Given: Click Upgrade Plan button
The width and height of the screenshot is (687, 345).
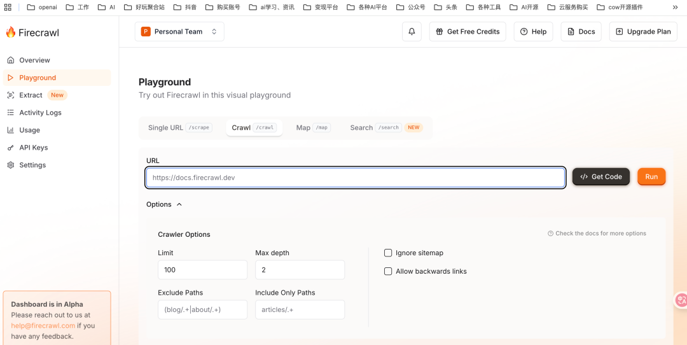Looking at the screenshot, I should pyautogui.click(x=643, y=32).
